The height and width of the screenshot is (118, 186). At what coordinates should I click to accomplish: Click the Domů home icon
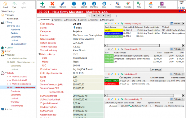coord(5,3)
